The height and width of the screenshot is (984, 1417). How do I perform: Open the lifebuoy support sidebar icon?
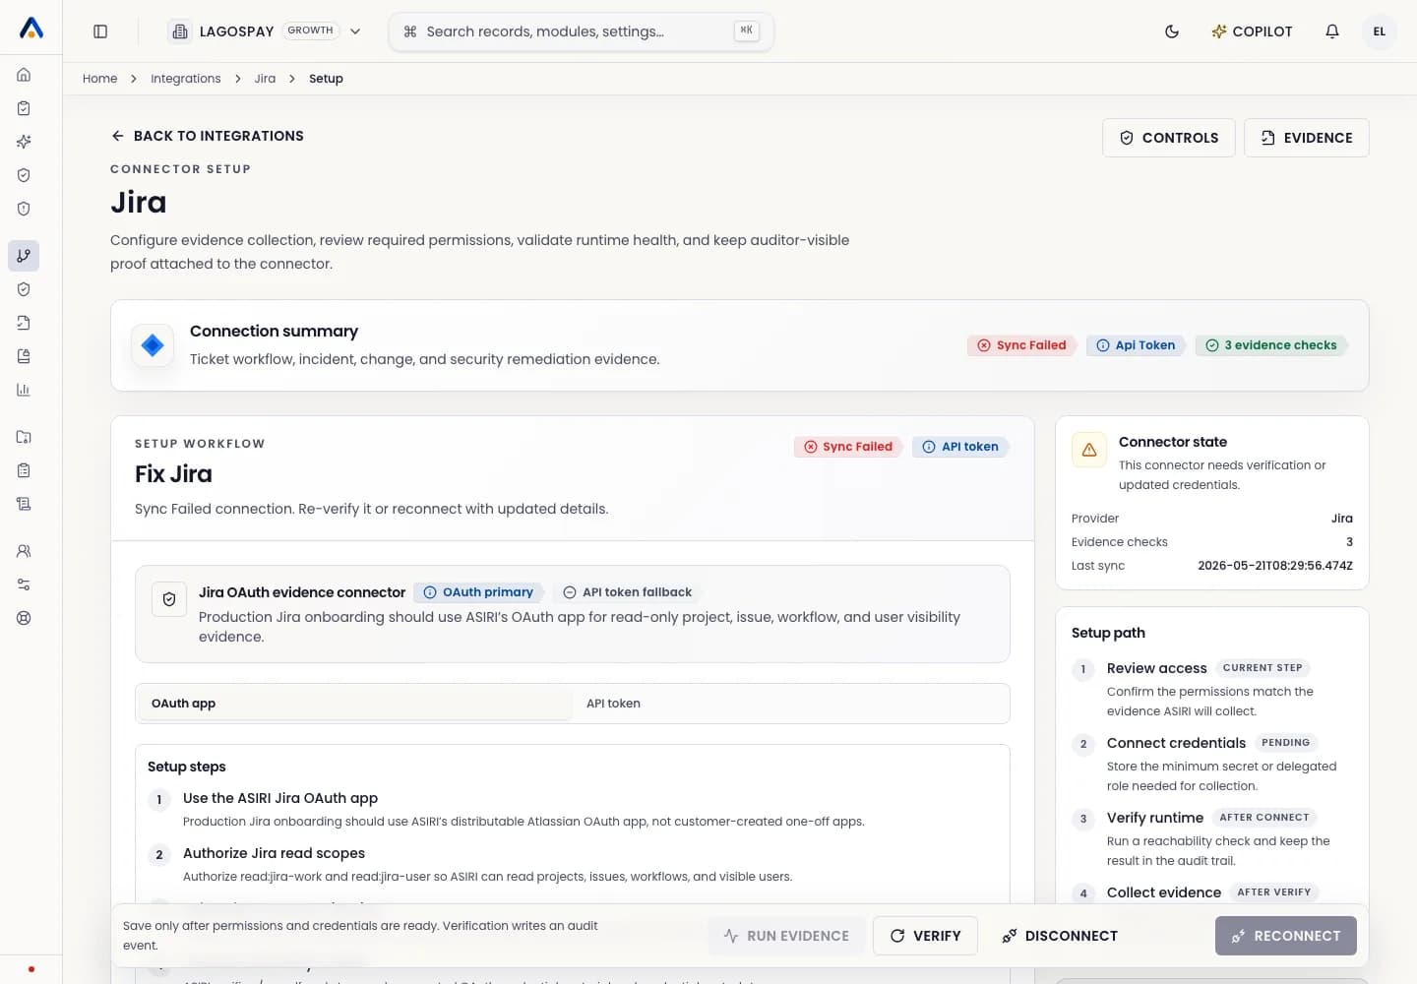24,618
